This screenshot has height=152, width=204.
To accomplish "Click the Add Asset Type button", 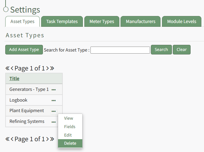I will (x=24, y=50).
